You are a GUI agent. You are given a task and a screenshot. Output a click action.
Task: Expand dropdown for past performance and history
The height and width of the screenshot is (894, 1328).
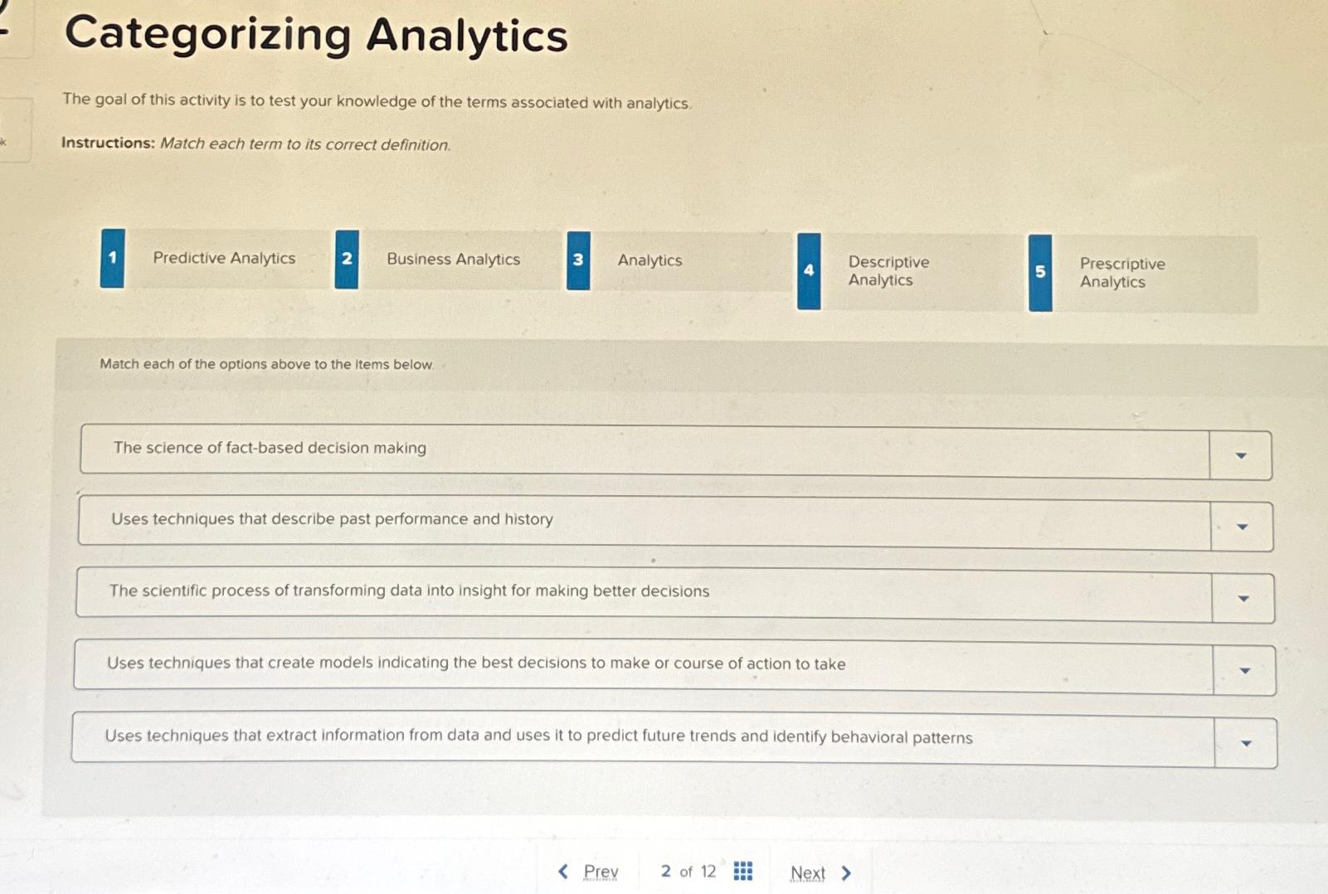coord(1242,527)
